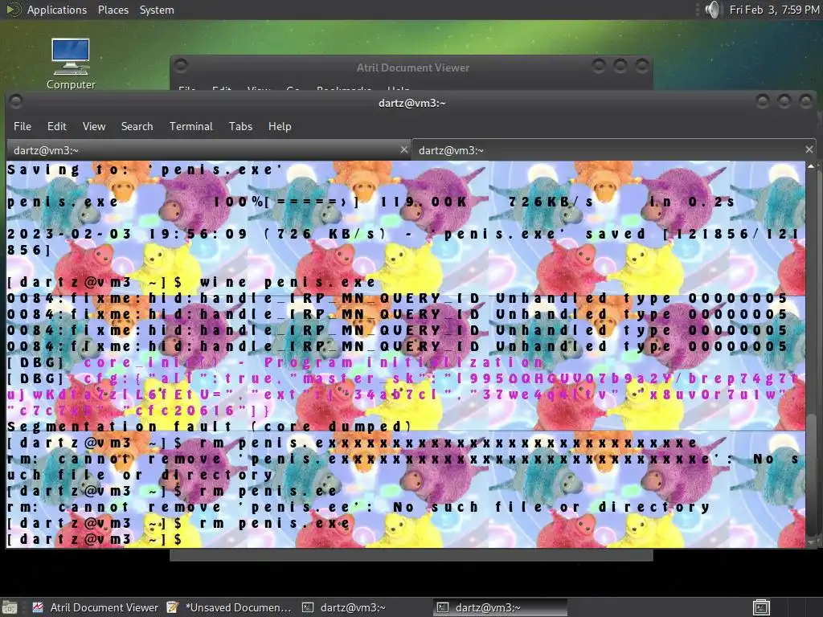
Task: Open the Applications menu in top panel
Action: pyautogui.click(x=57, y=10)
